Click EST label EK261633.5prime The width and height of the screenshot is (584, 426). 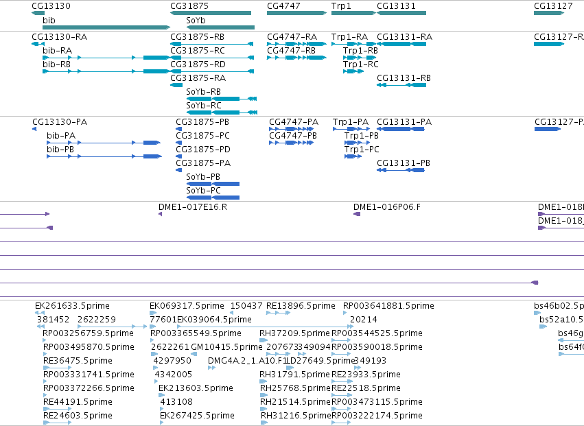(x=72, y=306)
